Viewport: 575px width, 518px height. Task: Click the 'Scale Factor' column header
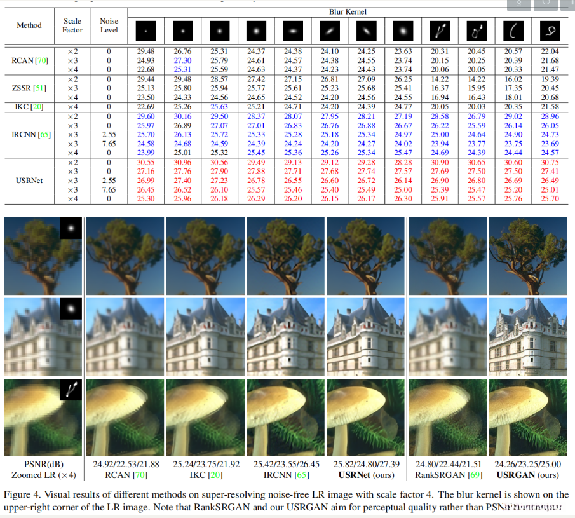coord(72,25)
